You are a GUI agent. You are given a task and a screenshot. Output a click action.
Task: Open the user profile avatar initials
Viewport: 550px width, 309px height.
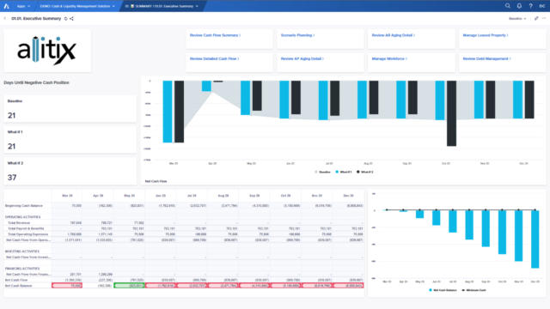542,6
